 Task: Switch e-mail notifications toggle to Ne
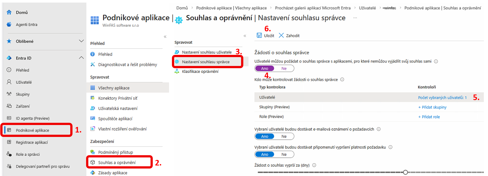click(x=284, y=136)
